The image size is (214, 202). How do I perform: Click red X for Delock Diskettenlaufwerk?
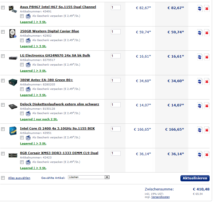pyautogui.click(x=207, y=106)
